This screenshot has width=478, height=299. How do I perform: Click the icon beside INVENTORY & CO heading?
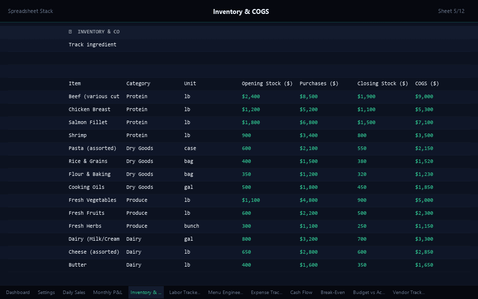(x=70, y=31)
